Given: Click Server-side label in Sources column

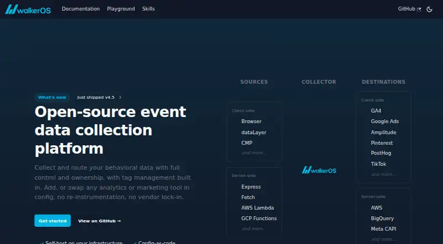Looking at the screenshot, I should pos(244,175).
